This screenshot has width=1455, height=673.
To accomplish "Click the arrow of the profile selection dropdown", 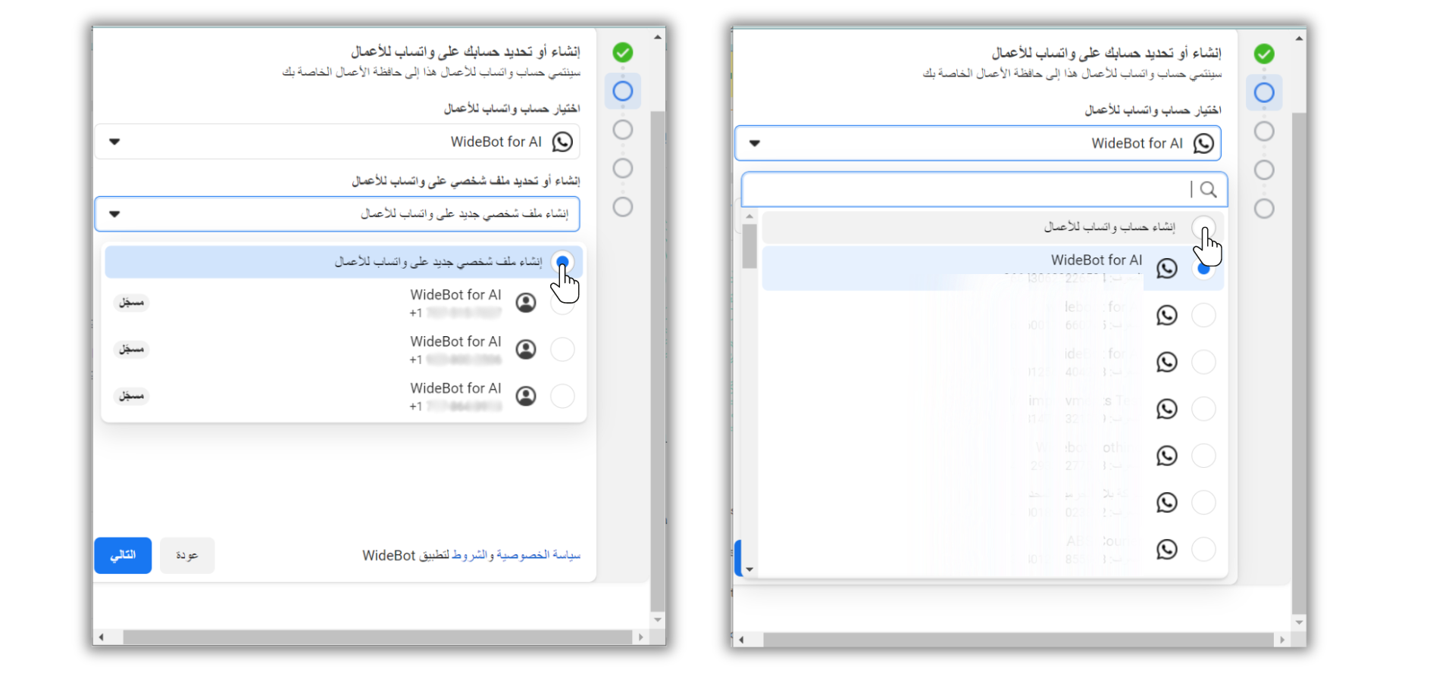I will click(114, 214).
